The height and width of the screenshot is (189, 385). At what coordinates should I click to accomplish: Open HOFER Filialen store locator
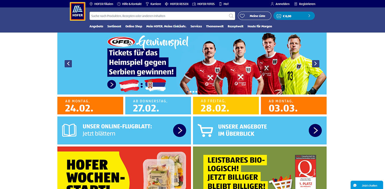point(101,4)
